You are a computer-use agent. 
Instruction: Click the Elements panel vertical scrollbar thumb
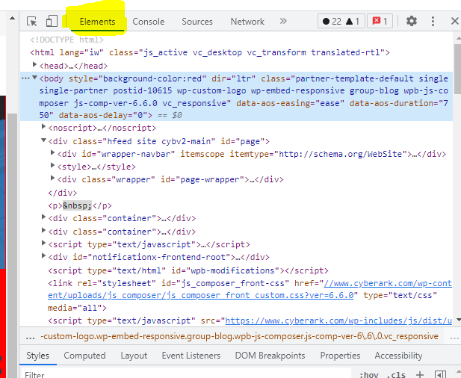457,69
